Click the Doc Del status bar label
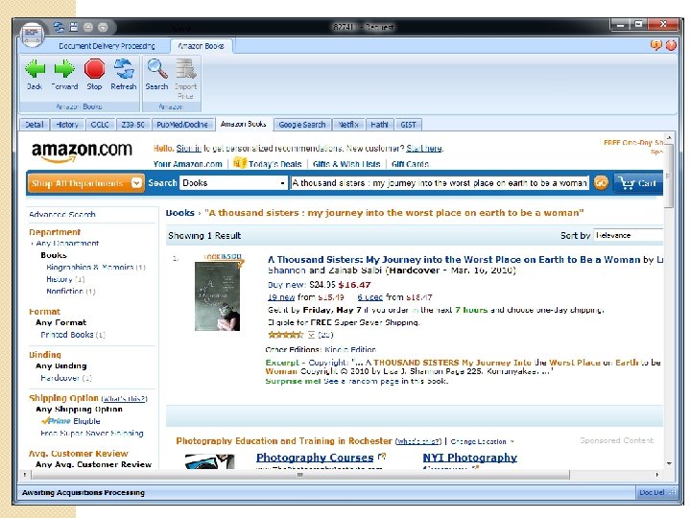This screenshot has width=691, height=518. 652,492
